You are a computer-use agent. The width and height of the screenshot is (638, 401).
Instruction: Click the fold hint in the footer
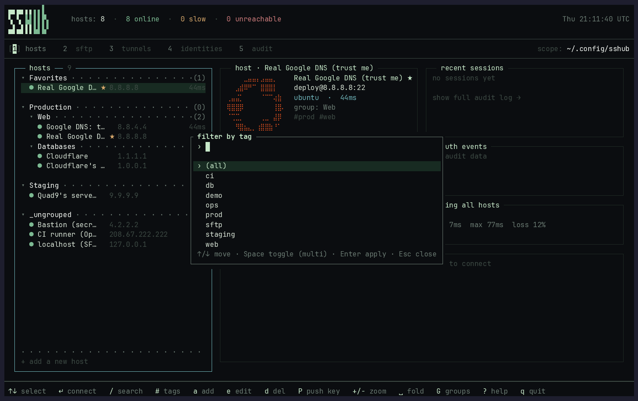pos(411,391)
